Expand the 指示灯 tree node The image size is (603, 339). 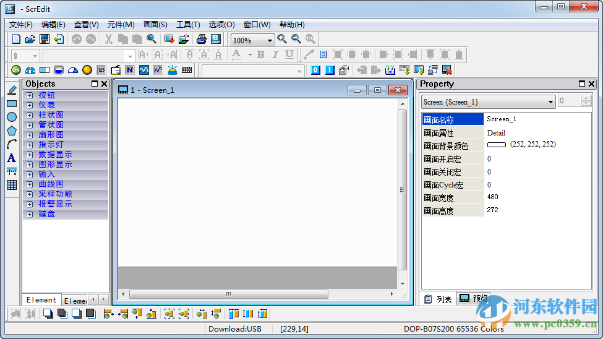coord(30,145)
